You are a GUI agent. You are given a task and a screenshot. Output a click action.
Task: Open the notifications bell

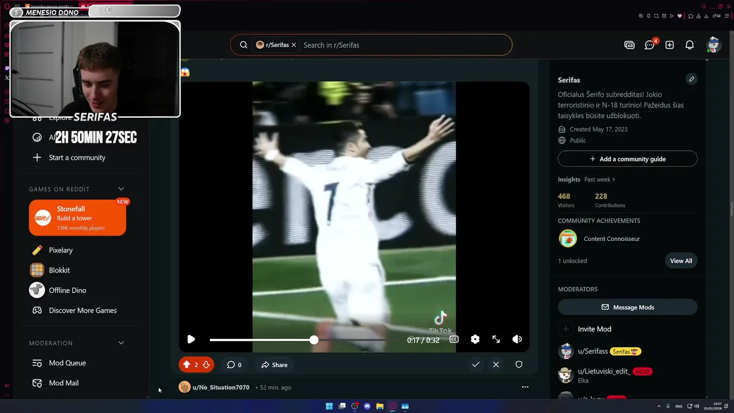coord(690,45)
